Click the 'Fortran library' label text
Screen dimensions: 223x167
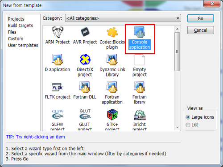[140, 99]
